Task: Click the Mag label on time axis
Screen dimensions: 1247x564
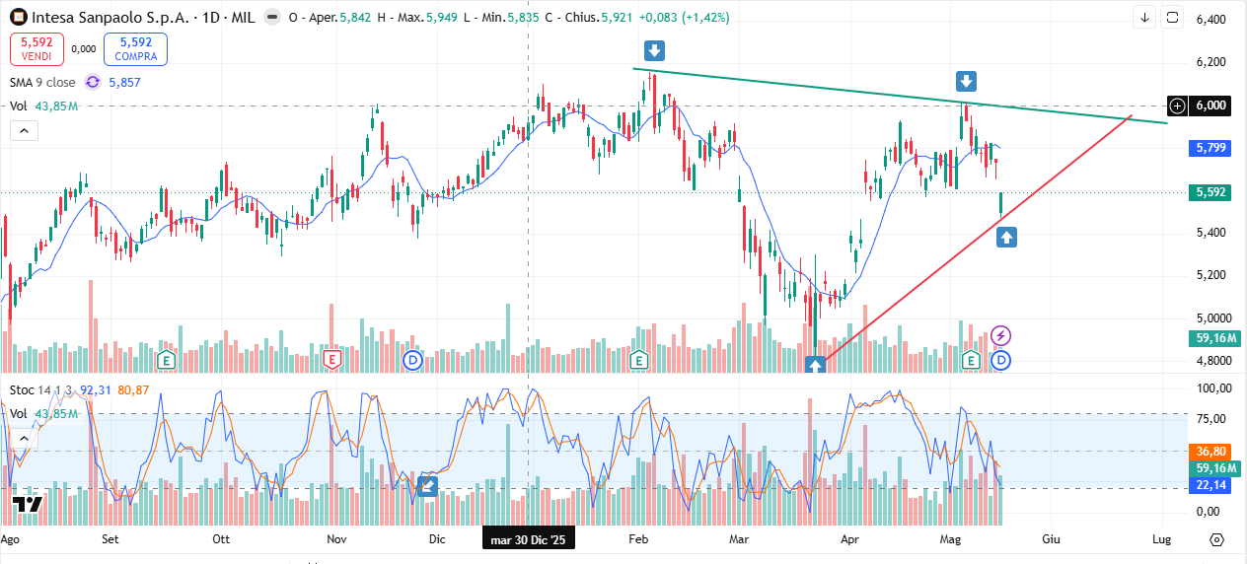Action: 951,539
